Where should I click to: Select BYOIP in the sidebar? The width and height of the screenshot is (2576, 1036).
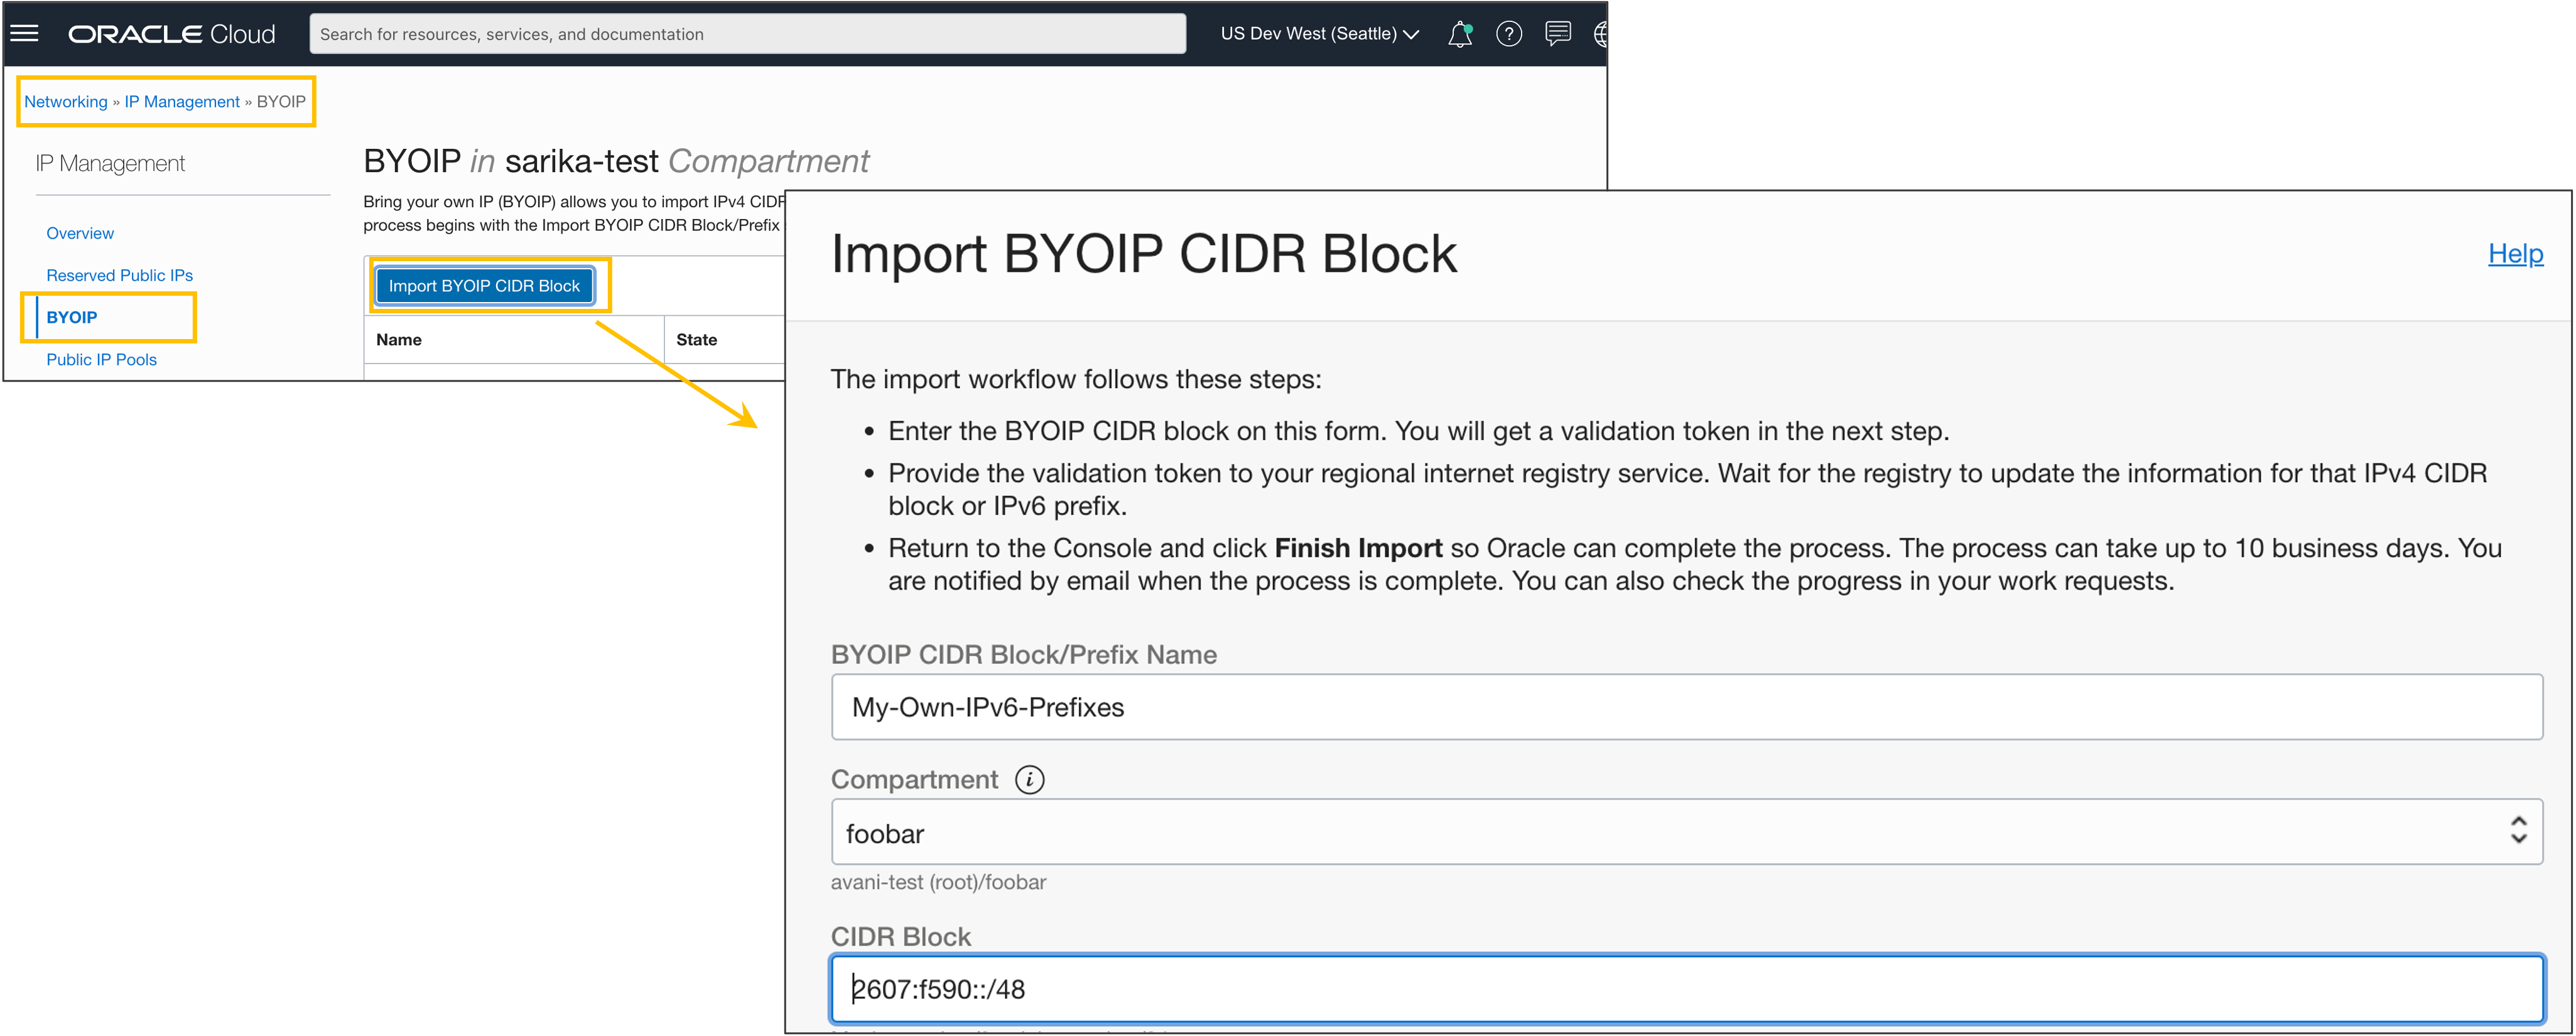71,317
